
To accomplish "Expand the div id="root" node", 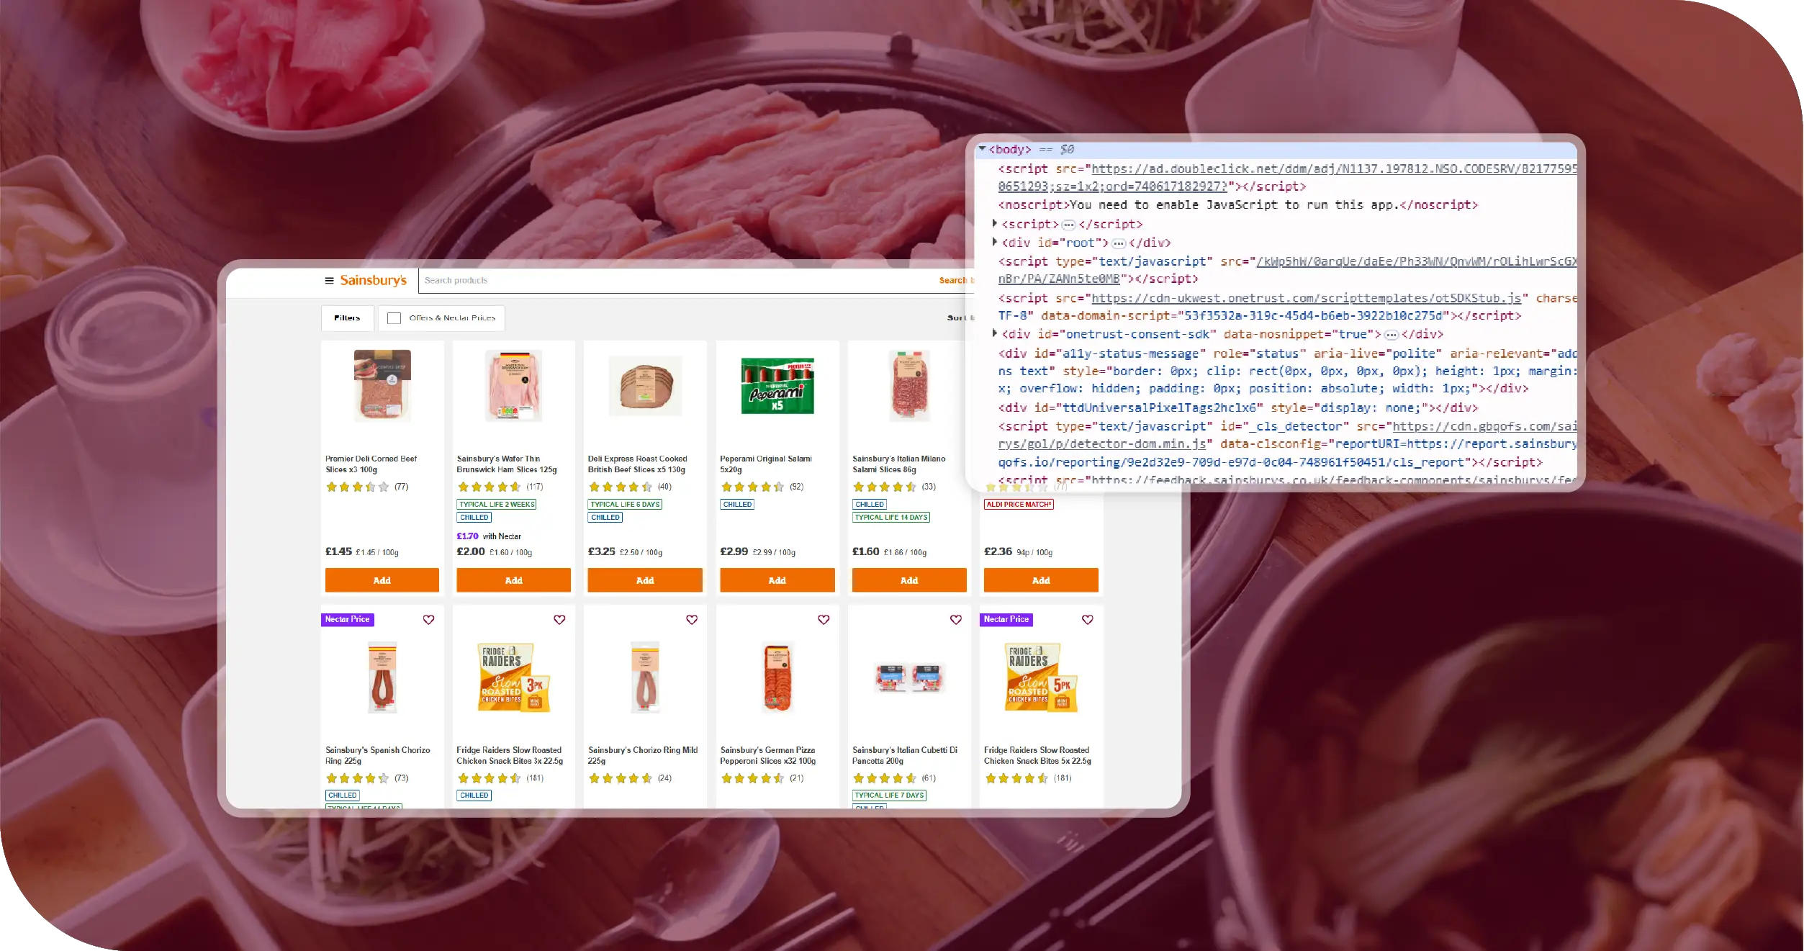I will pos(995,243).
